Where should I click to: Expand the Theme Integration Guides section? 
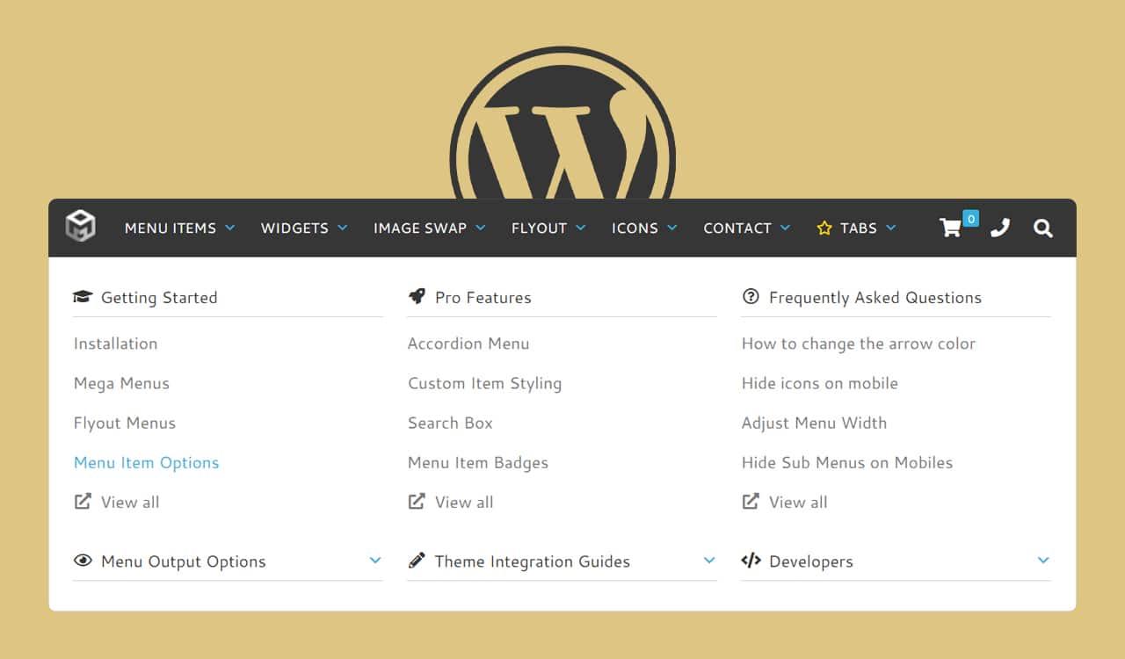(x=709, y=561)
